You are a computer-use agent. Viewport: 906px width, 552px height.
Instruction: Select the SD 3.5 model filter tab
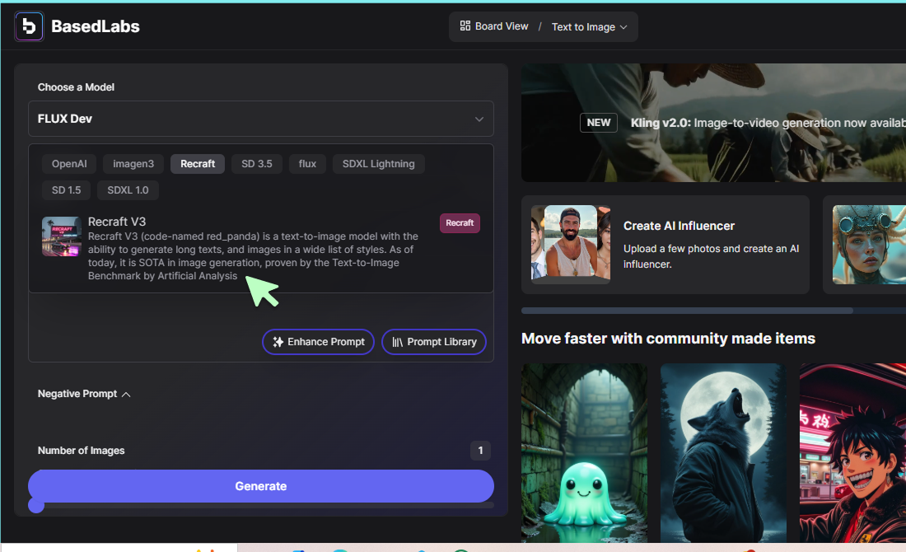(256, 164)
